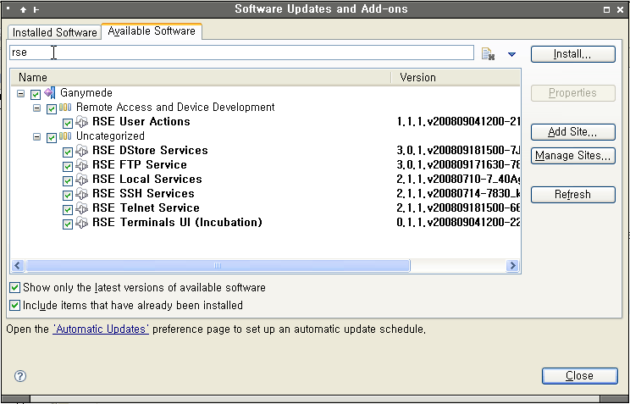Click the scroll right arrow

coord(512,265)
